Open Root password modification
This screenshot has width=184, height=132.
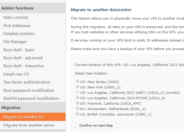click(x=29, y=90)
